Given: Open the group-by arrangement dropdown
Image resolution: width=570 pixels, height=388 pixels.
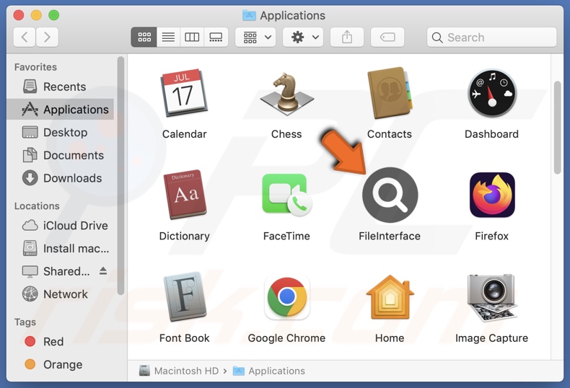Looking at the screenshot, I should pos(255,37).
